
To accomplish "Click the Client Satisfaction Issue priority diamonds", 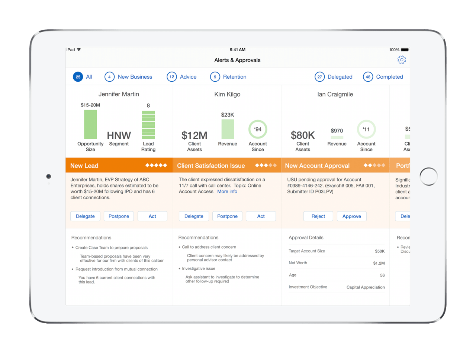I will click(266, 166).
